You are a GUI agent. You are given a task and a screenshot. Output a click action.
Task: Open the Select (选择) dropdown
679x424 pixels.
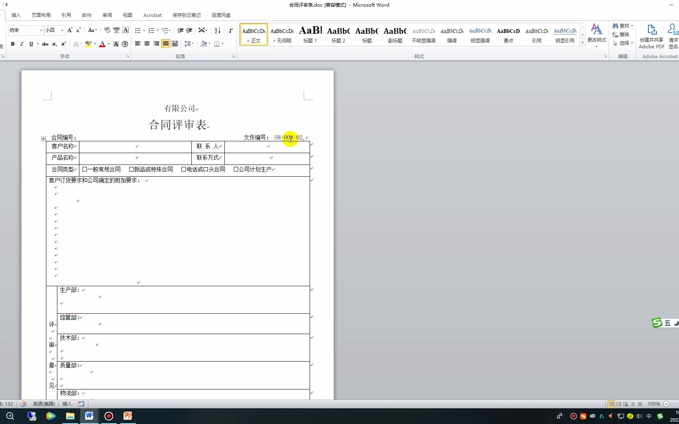pyautogui.click(x=623, y=43)
